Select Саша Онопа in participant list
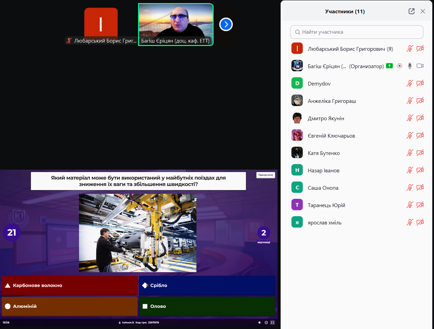434x329 pixels. tap(357, 188)
